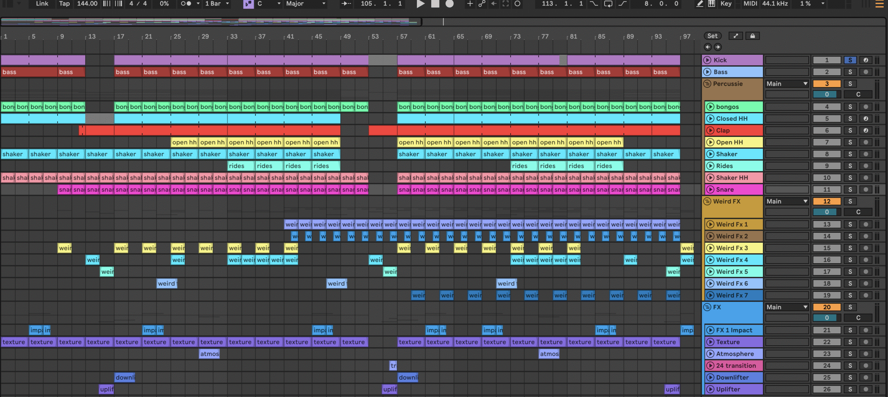
Task: Open the Major scale name dropdown
Action: click(x=306, y=4)
